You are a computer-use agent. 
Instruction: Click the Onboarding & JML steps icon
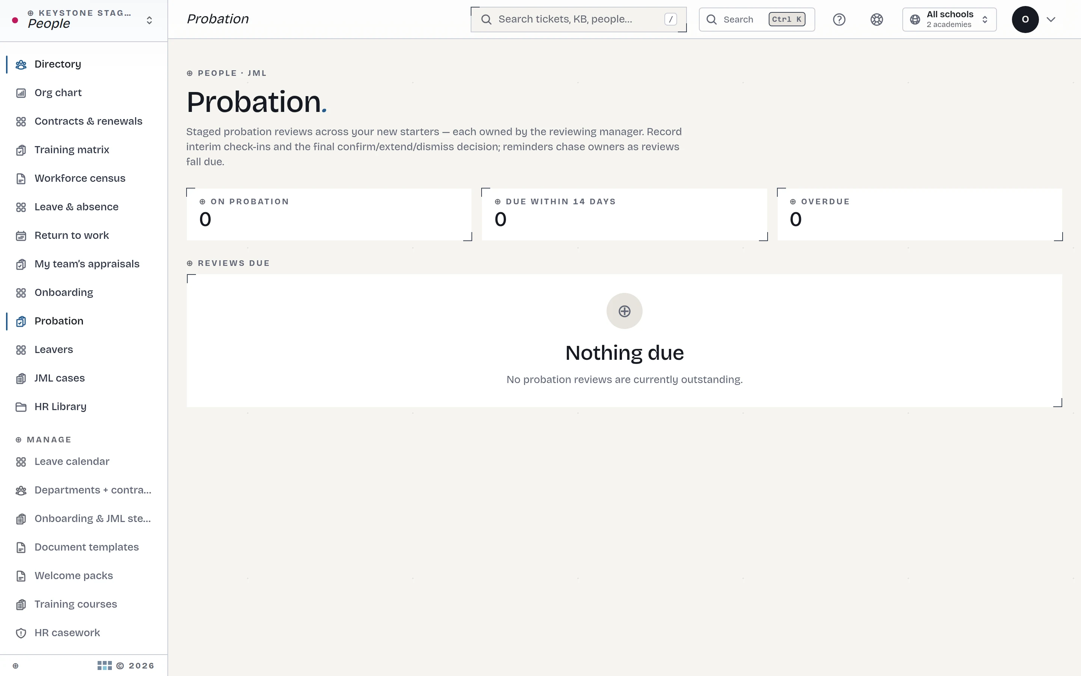21,519
